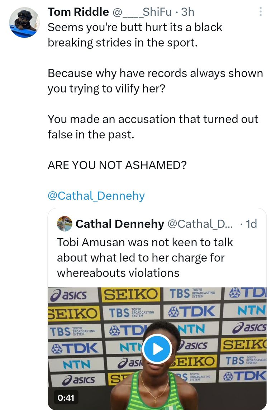This screenshot has width=276, height=410.
Task: Click the "Because why have records" paragraph
Action: pos(155,81)
